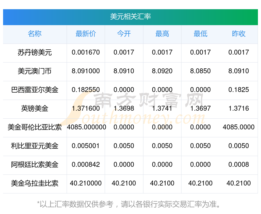The width and height of the screenshot is (261, 214).
Task: Select the 最新价 column header
Action: (86, 34)
